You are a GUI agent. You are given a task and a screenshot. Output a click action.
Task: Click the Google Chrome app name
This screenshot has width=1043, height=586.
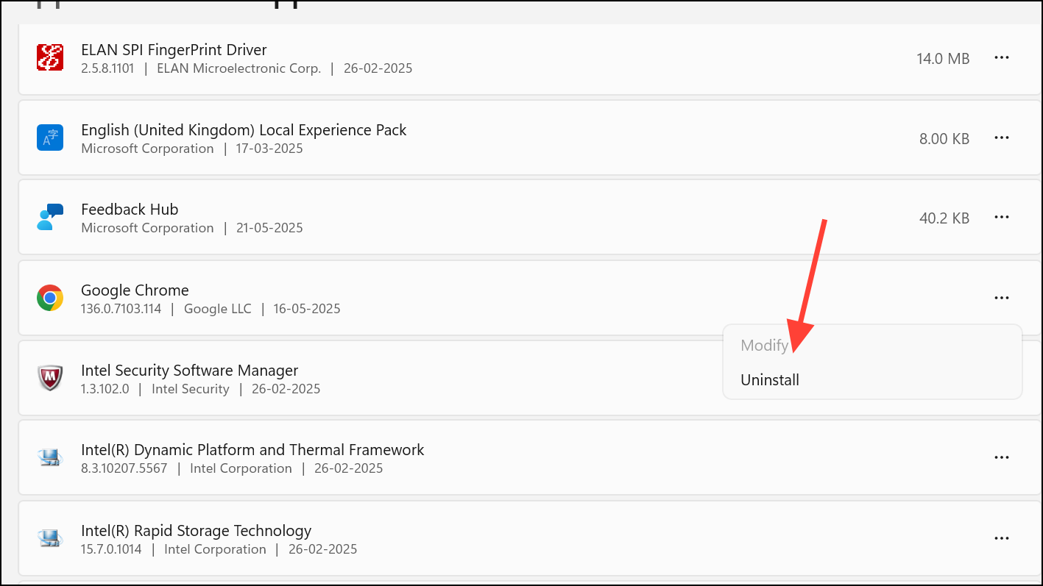pos(135,290)
